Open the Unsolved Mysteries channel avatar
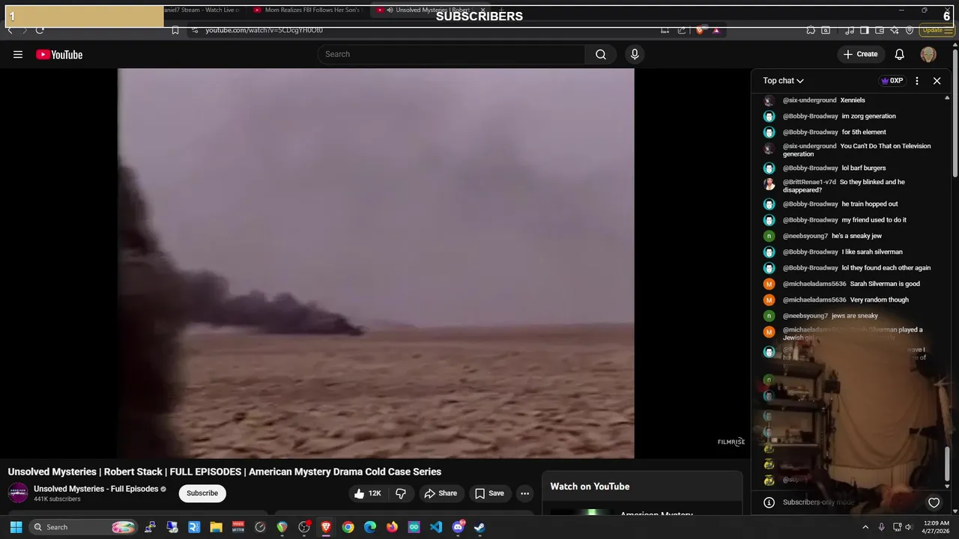The height and width of the screenshot is (539, 959). (18, 493)
